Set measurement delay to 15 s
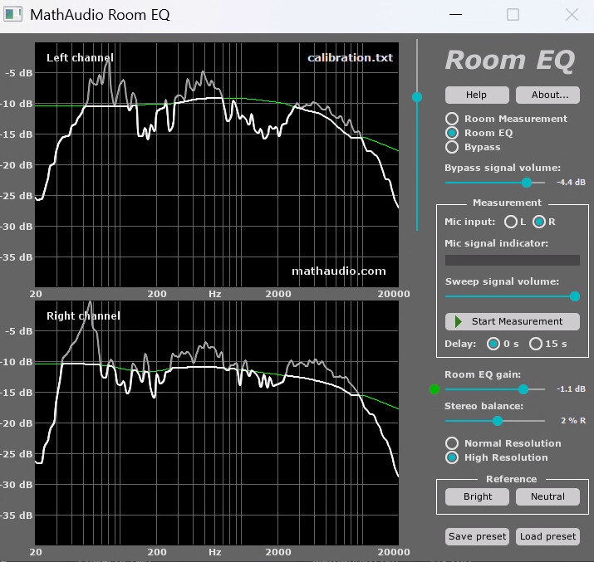This screenshot has height=562, width=594. (536, 344)
